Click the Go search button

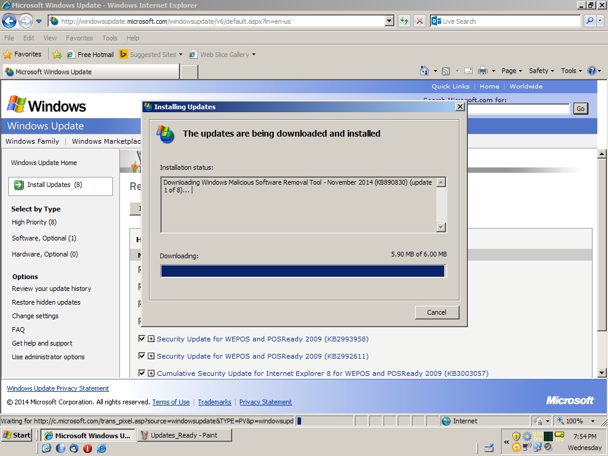pyautogui.click(x=580, y=109)
